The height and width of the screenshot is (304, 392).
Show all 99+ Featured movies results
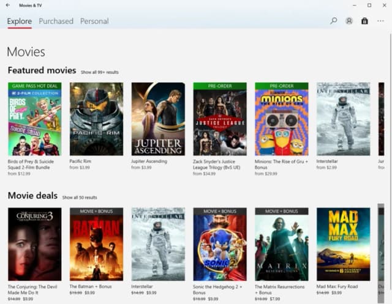[x=99, y=72]
